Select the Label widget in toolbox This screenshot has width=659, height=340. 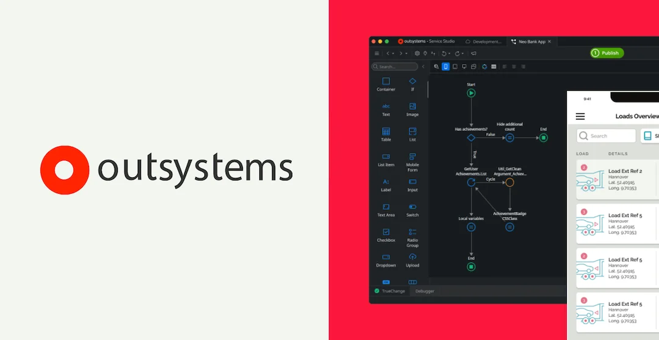(386, 185)
